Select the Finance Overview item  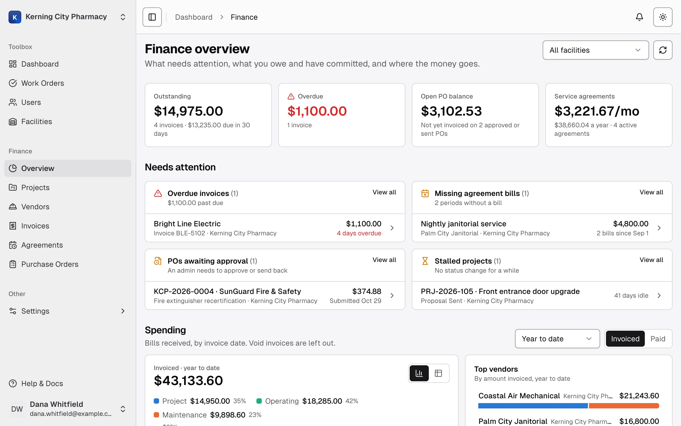pos(68,168)
